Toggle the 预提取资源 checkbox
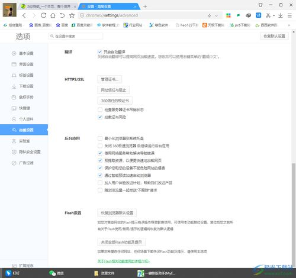 [100, 160]
